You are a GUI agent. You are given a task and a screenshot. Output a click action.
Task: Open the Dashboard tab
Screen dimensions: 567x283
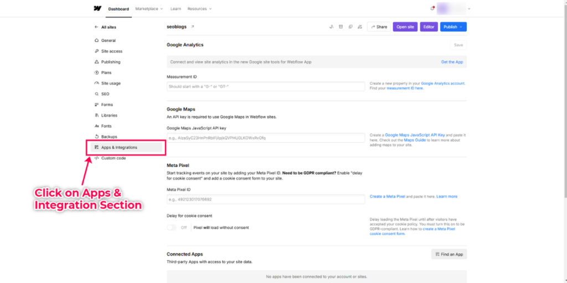pyautogui.click(x=118, y=9)
